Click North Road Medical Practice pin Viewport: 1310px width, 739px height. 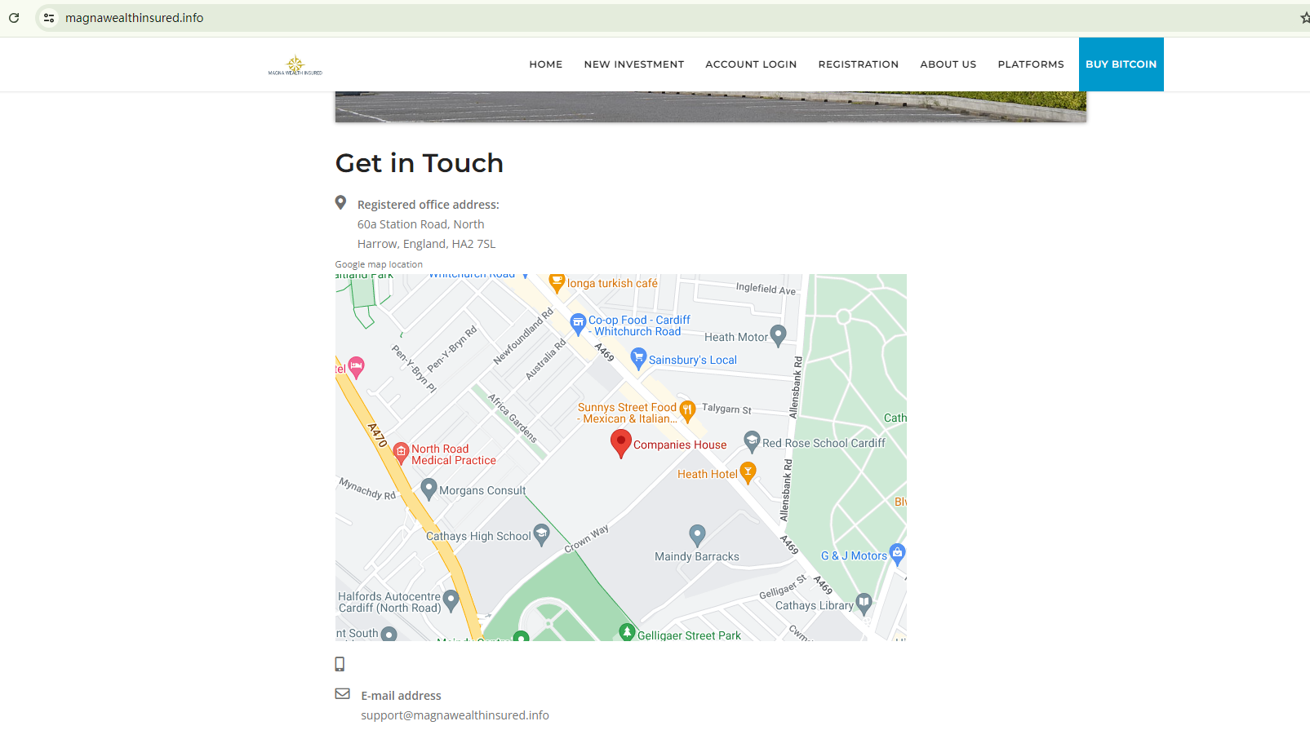(401, 453)
